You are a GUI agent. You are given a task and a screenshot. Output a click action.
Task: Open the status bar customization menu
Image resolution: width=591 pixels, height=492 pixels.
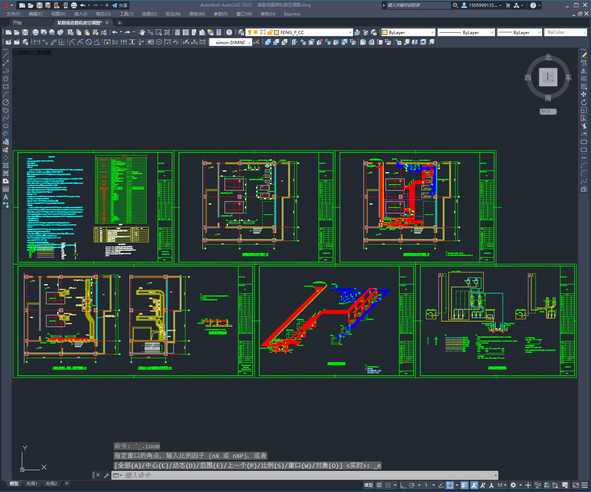click(585, 485)
